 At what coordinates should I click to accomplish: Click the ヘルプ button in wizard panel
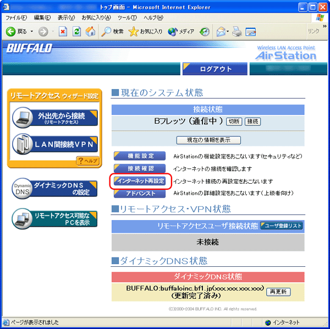(x=87, y=161)
